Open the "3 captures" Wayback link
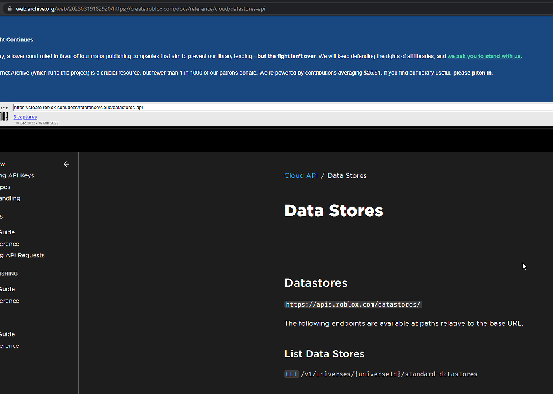553x394 pixels. point(25,116)
